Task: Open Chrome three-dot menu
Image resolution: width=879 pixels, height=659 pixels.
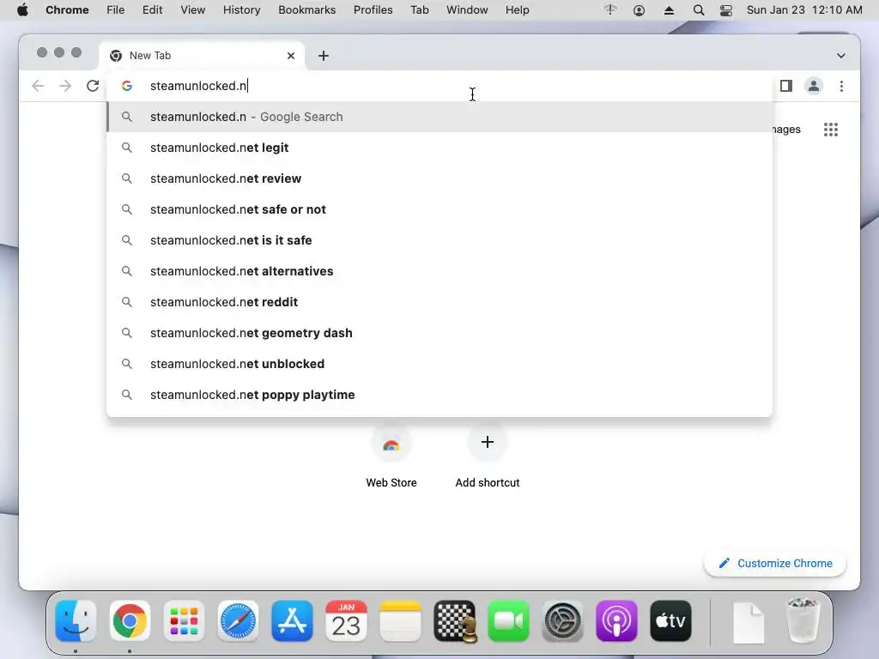Action: click(x=841, y=86)
